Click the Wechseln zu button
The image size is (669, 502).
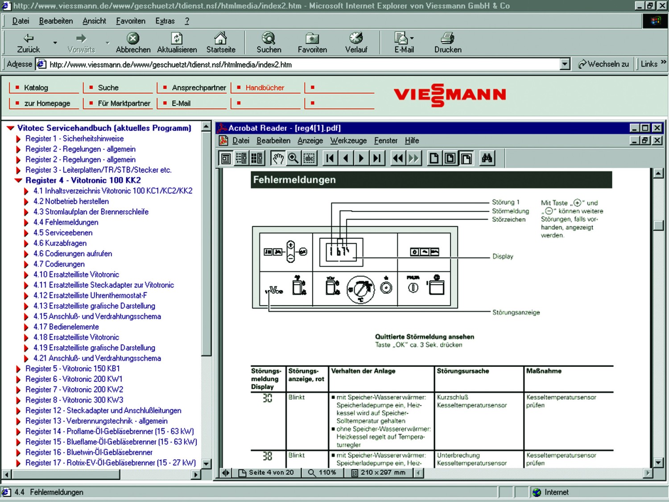[603, 64]
